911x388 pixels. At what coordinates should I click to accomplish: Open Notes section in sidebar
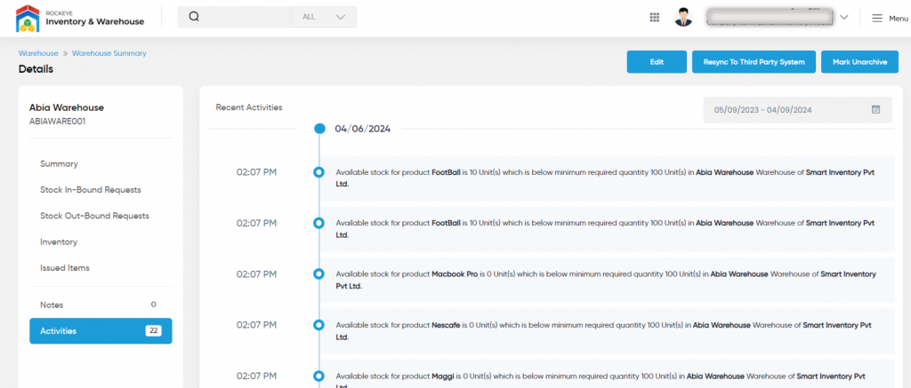coord(101,305)
